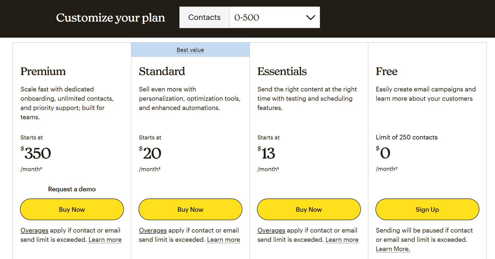
Task: Open the Overages link in Standard column
Action: (153, 230)
